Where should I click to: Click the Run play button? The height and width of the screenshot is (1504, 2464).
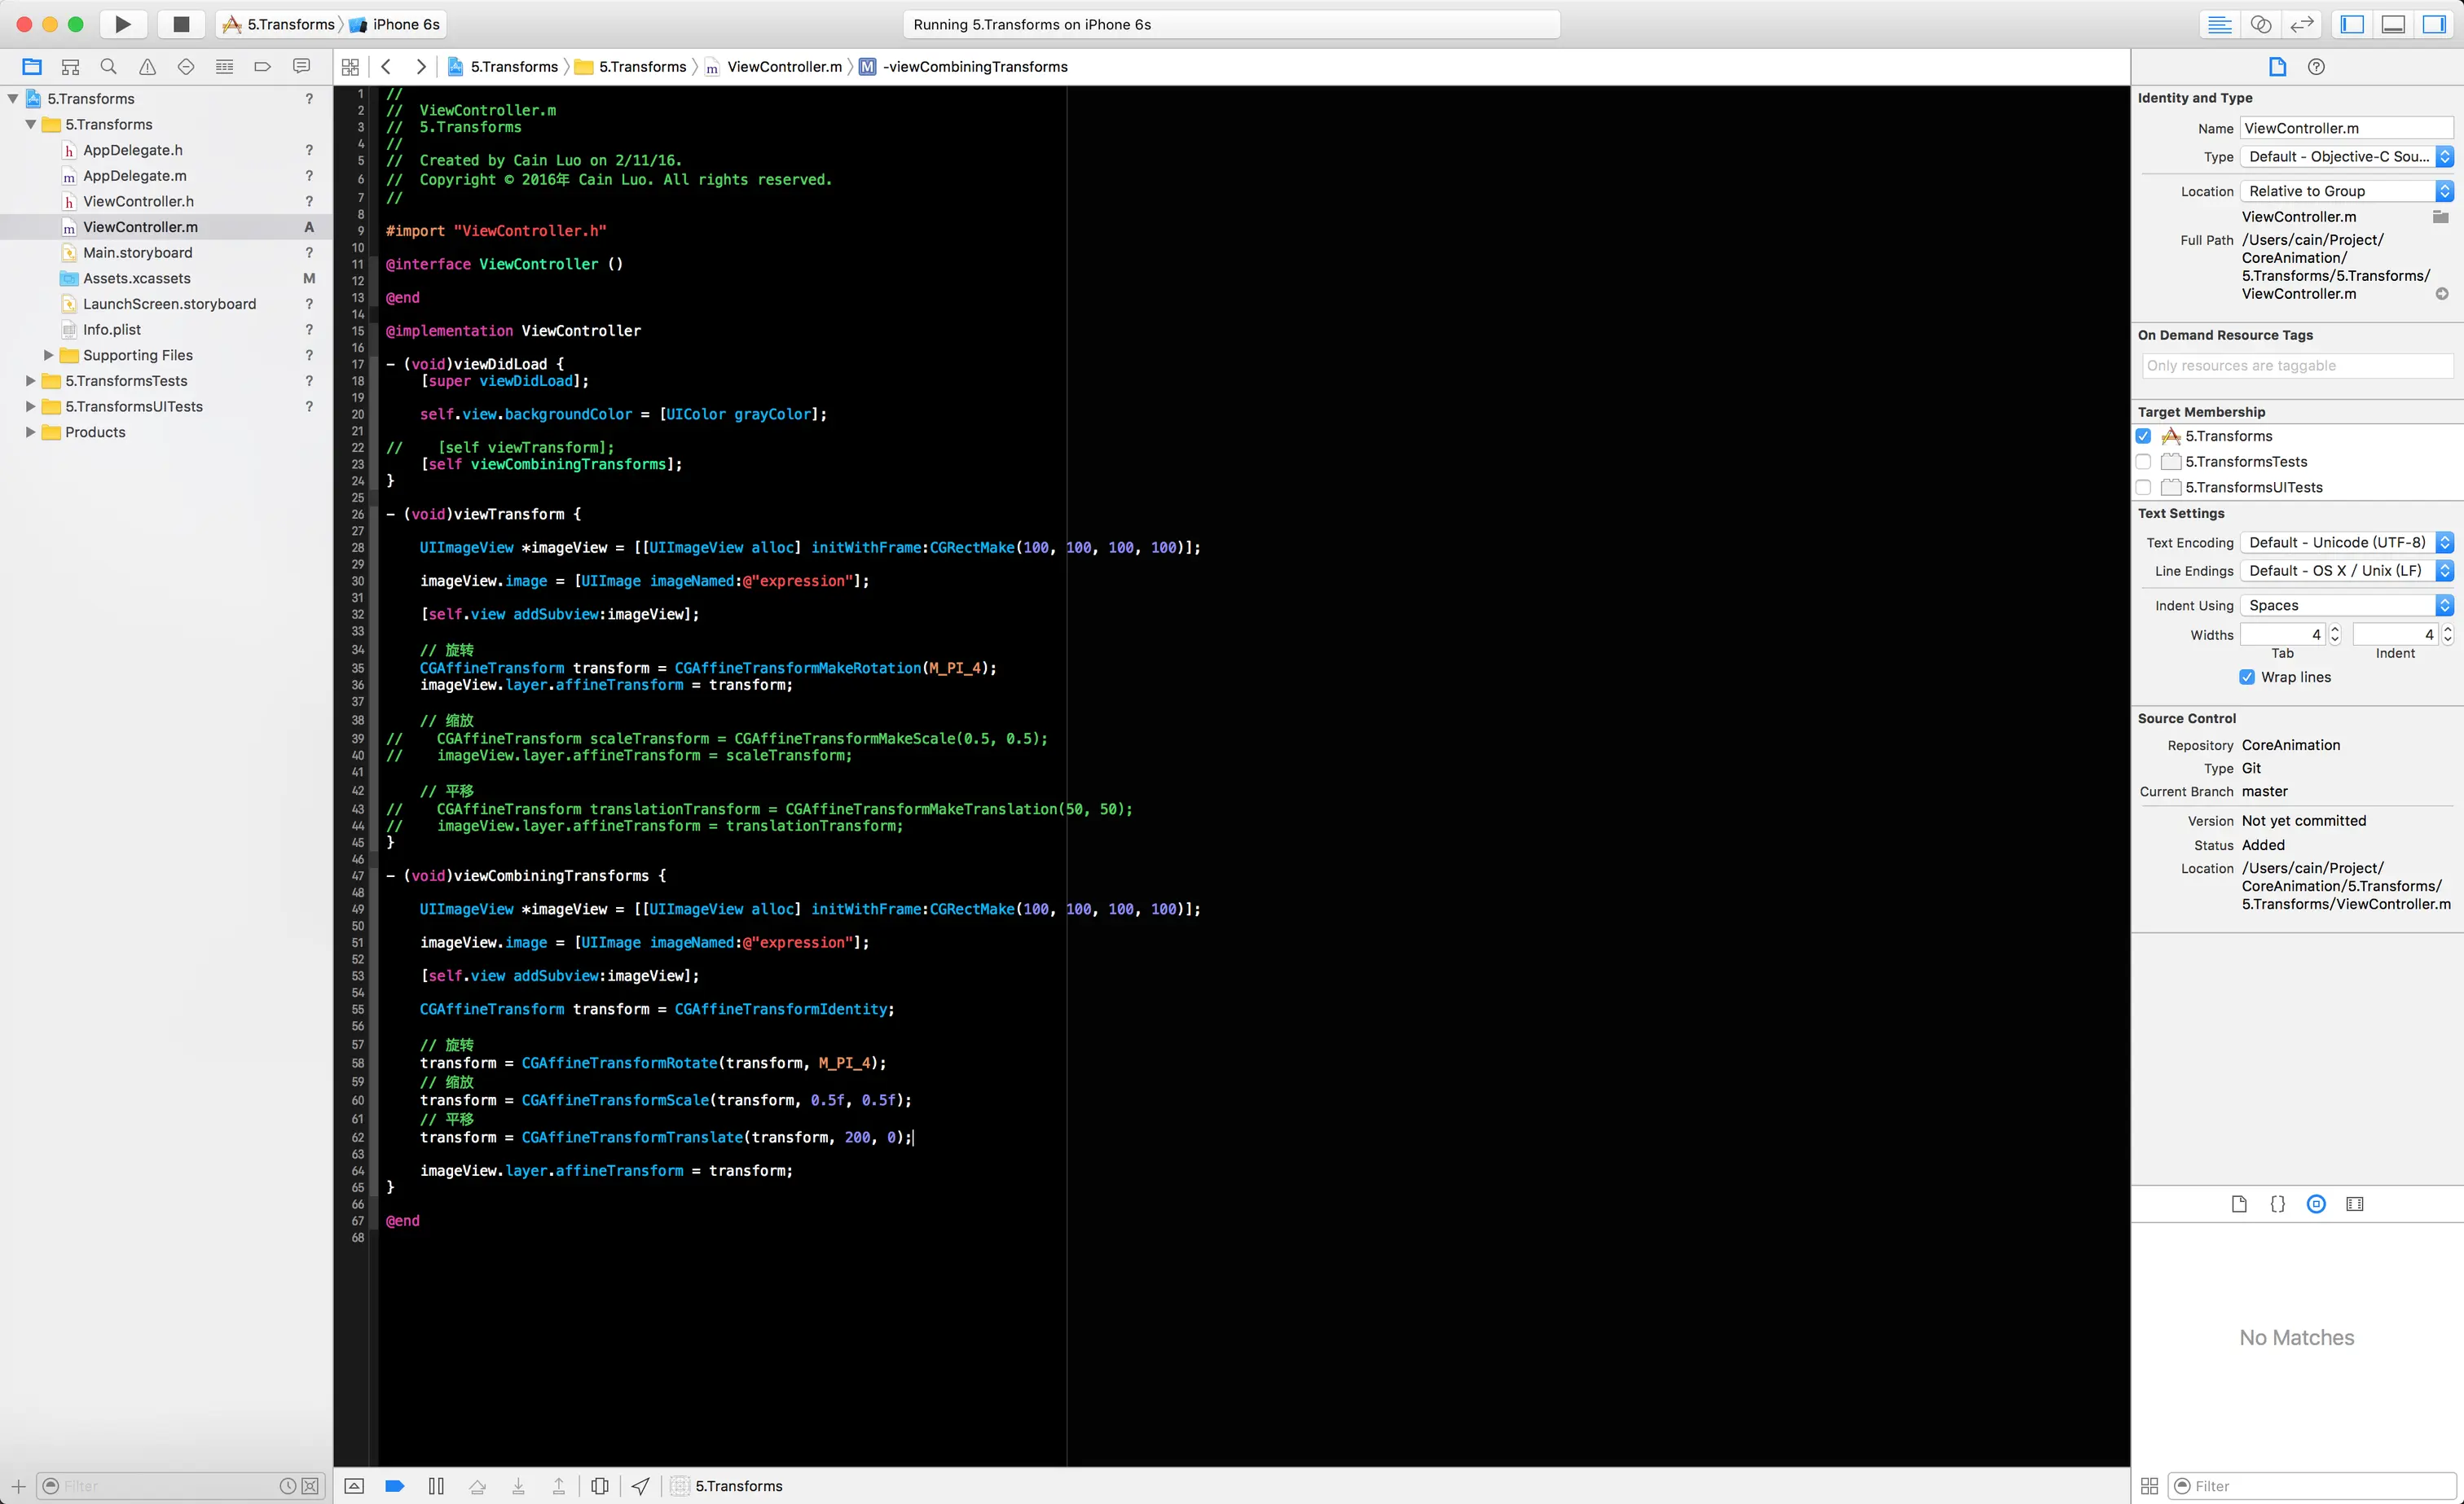coord(123,24)
